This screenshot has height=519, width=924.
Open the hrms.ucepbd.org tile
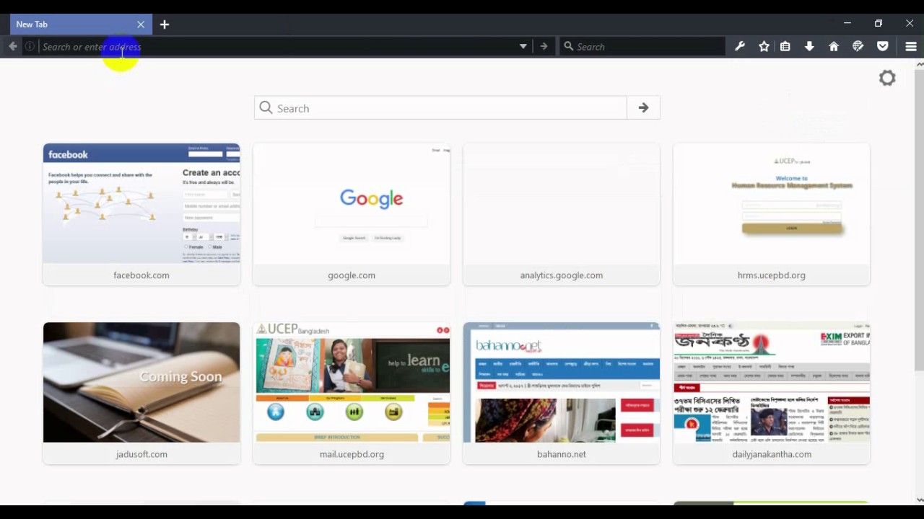point(772,215)
